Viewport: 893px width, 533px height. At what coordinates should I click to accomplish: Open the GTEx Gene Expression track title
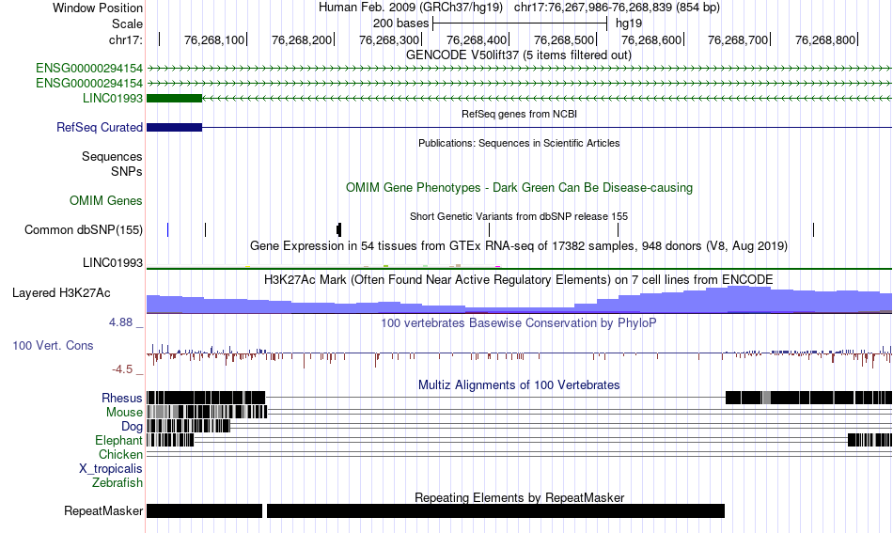click(x=518, y=246)
